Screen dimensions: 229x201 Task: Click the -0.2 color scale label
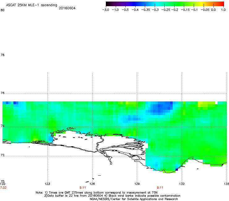(175, 10)
